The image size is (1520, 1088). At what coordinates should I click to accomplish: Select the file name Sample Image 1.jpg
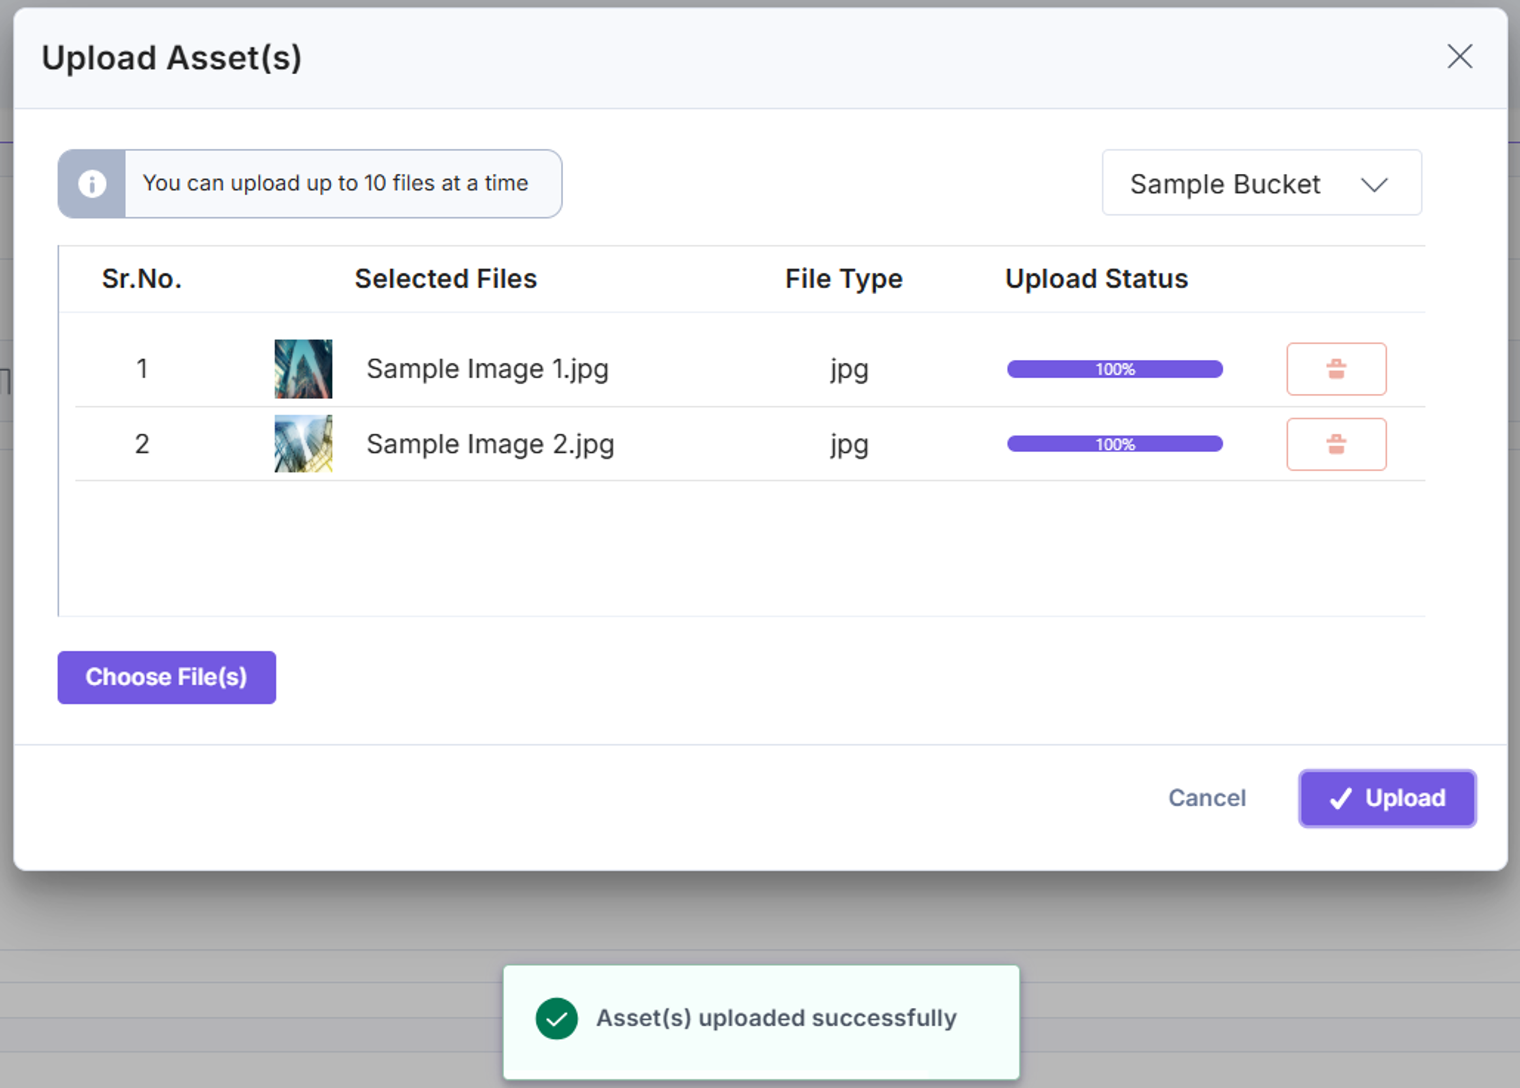point(487,369)
